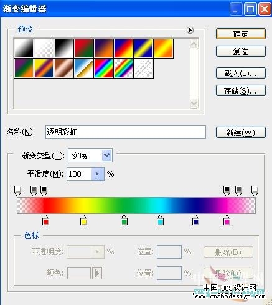Click the 存储(S) save button
The image size is (272, 305).
click(241, 90)
